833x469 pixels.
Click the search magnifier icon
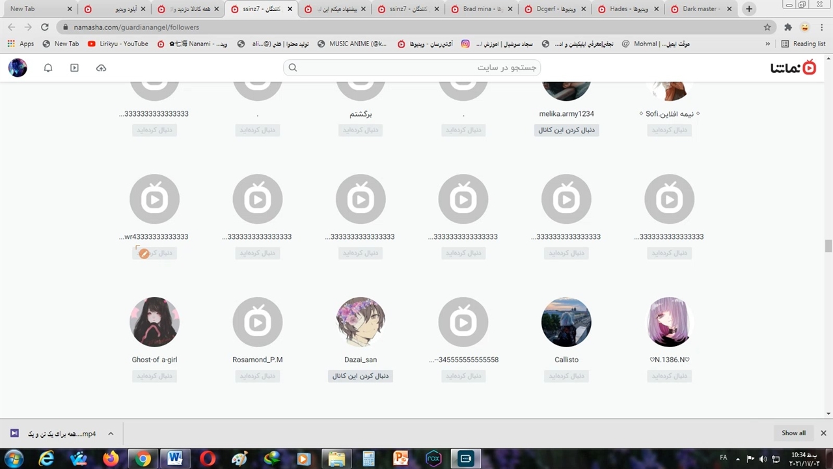coord(293,68)
